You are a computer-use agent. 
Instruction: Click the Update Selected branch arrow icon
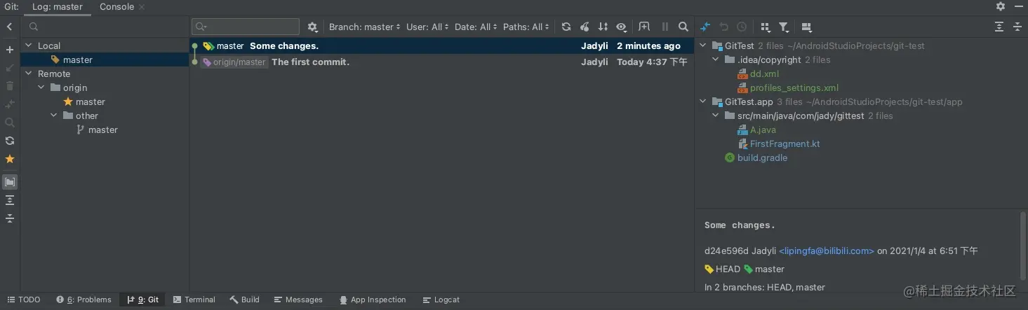point(10,68)
